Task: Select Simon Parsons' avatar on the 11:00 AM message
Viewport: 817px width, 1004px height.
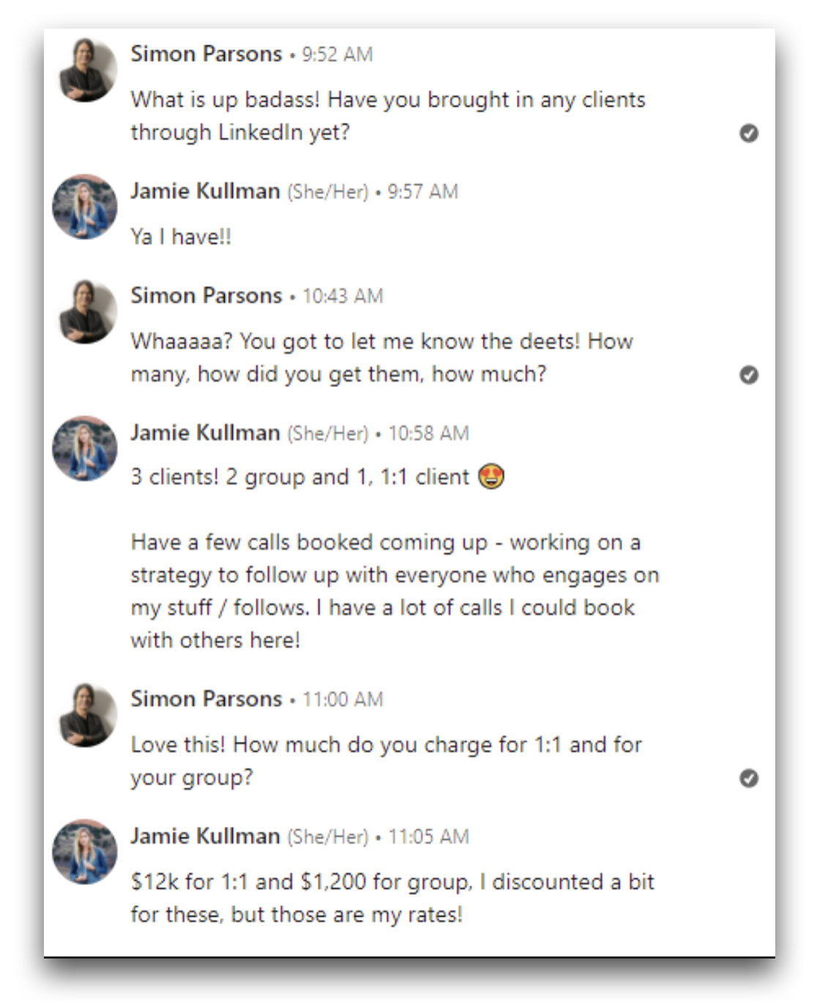Action: coord(86,715)
